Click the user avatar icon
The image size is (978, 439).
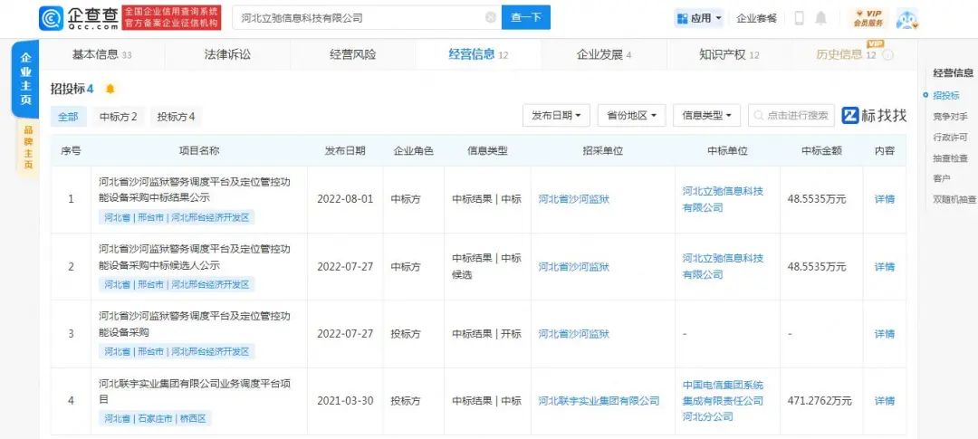coord(906,18)
